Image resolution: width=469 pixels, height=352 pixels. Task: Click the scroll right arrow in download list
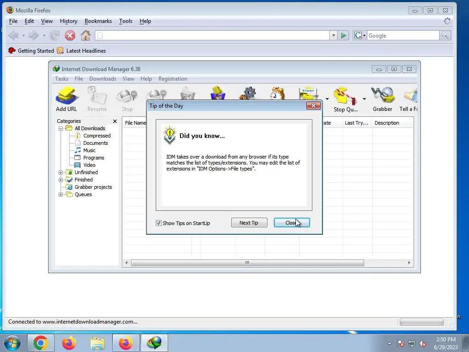click(409, 263)
